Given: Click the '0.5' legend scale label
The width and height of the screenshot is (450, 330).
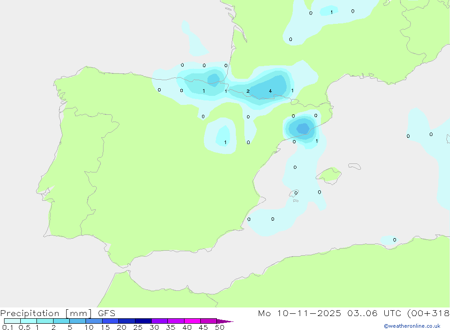Looking at the screenshot, I should tap(24, 327).
